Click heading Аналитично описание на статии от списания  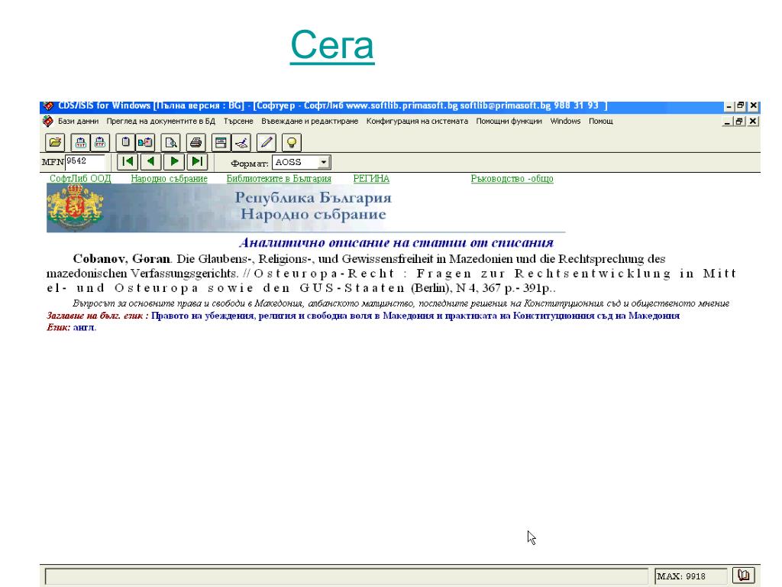[x=396, y=242]
